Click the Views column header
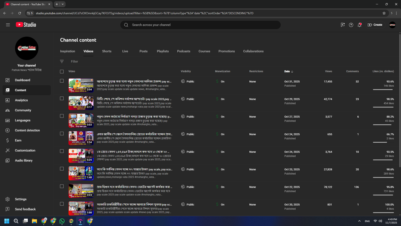The image size is (401, 226). 328,71
